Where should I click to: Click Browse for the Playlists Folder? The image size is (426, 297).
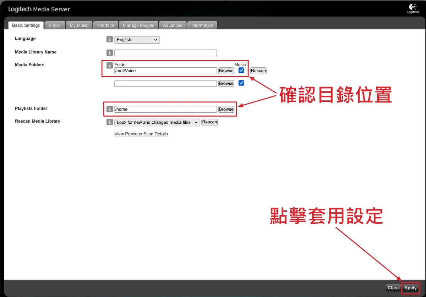[226, 109]
